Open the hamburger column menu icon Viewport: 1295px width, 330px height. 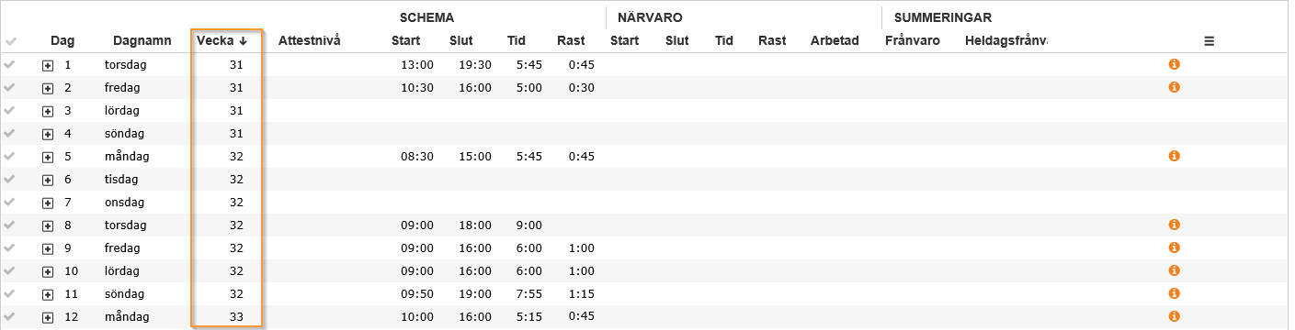[x=1210, y=40]
